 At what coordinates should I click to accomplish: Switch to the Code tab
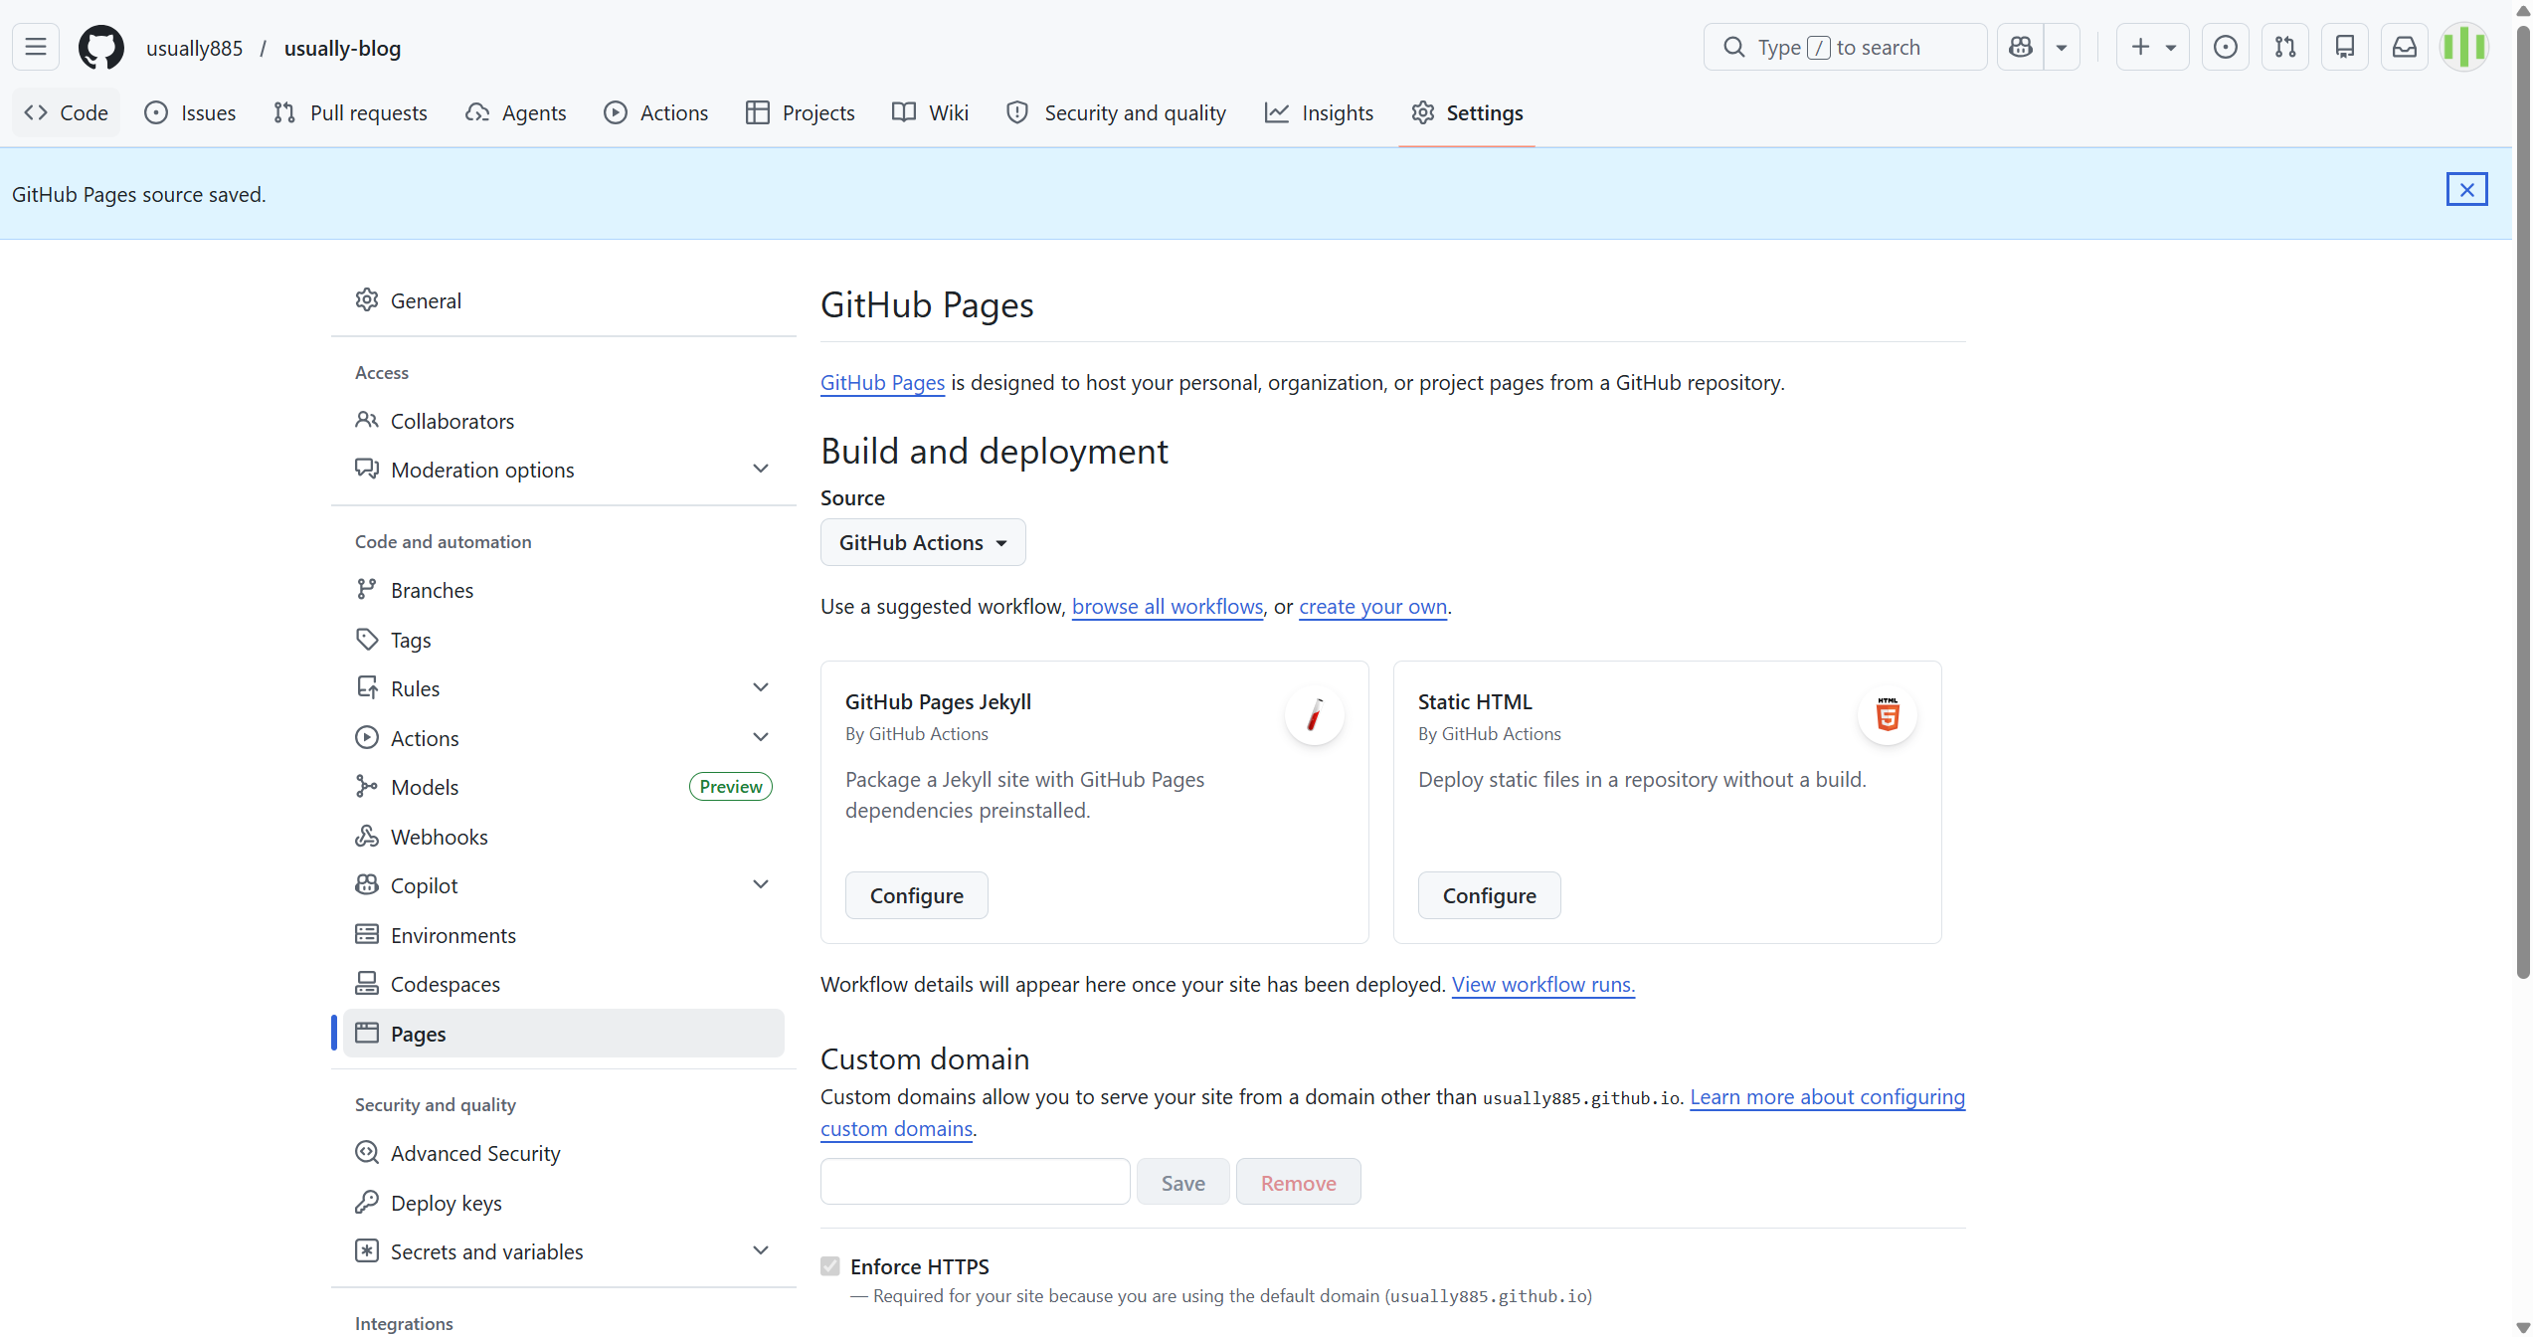pyautogui.click(x=66, y=112)
